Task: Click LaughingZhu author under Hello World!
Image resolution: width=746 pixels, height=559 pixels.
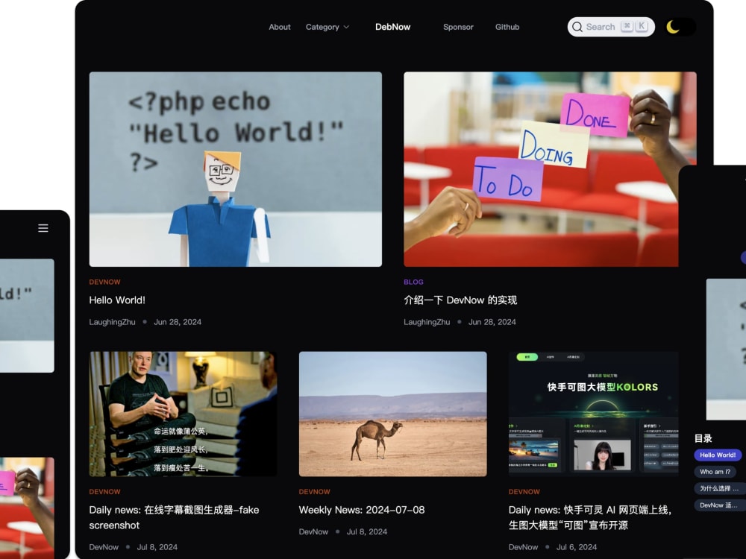Action: pyautogui.click(x=113, y=322)
